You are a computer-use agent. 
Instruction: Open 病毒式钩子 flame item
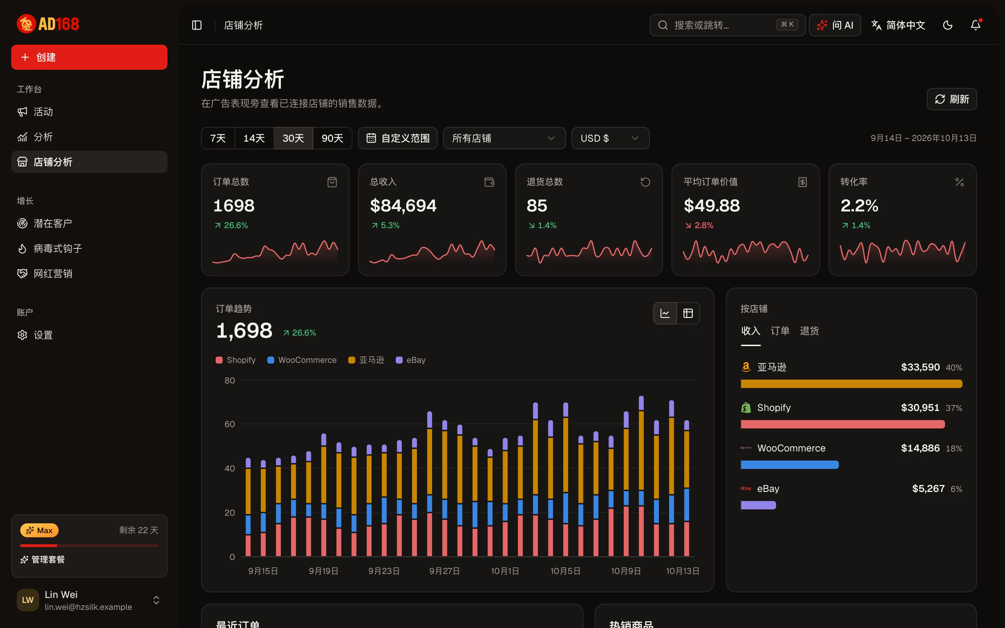coord(89,248)
